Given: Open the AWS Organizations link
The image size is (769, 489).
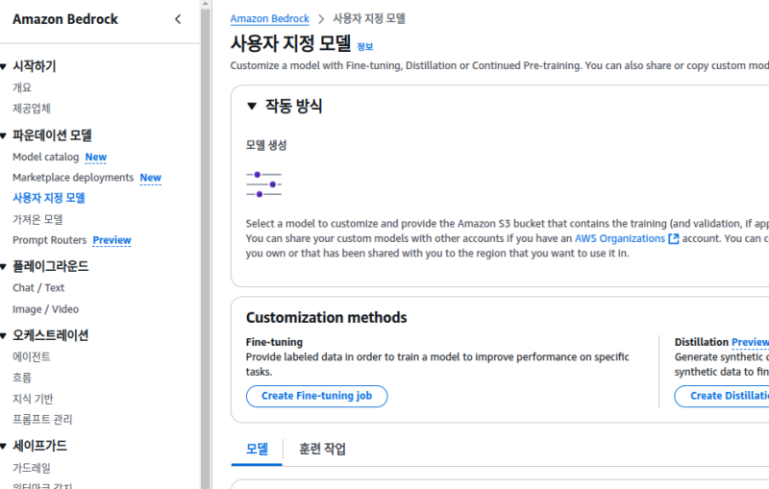Looking at the screenshot, I should [x=619, y=238].
